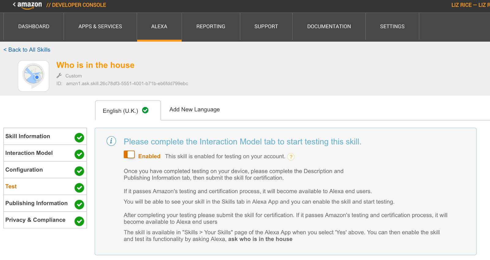Open the Support menu item

pos(266,26)
